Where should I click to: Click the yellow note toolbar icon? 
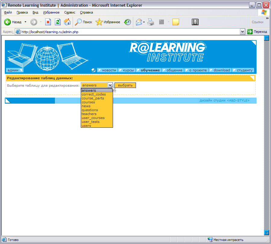click(x=176, y=22)
